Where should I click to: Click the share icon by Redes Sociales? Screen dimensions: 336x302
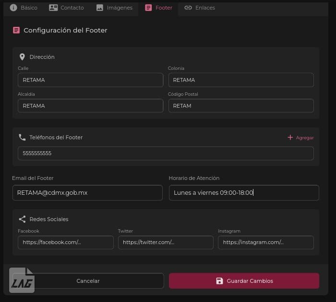[22, 219]
